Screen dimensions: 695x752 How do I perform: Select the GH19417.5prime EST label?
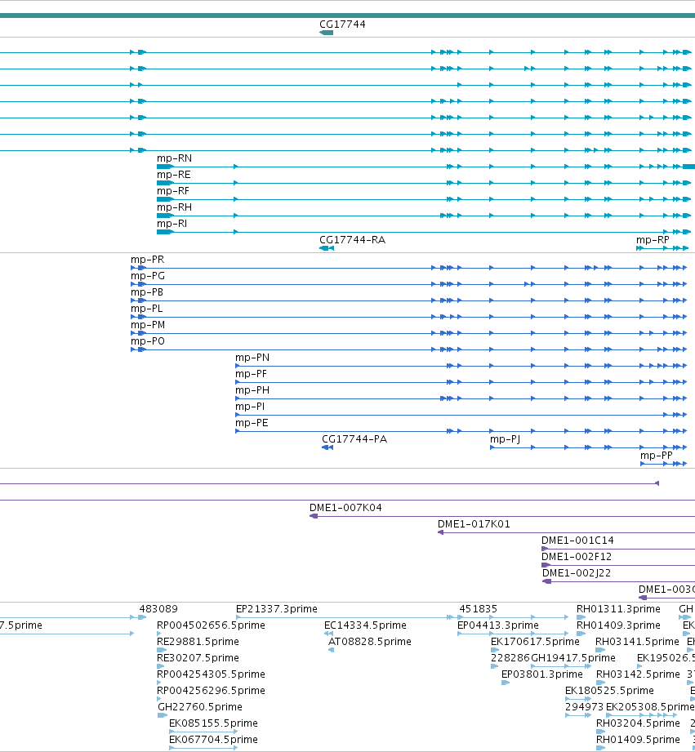[573, 657]
